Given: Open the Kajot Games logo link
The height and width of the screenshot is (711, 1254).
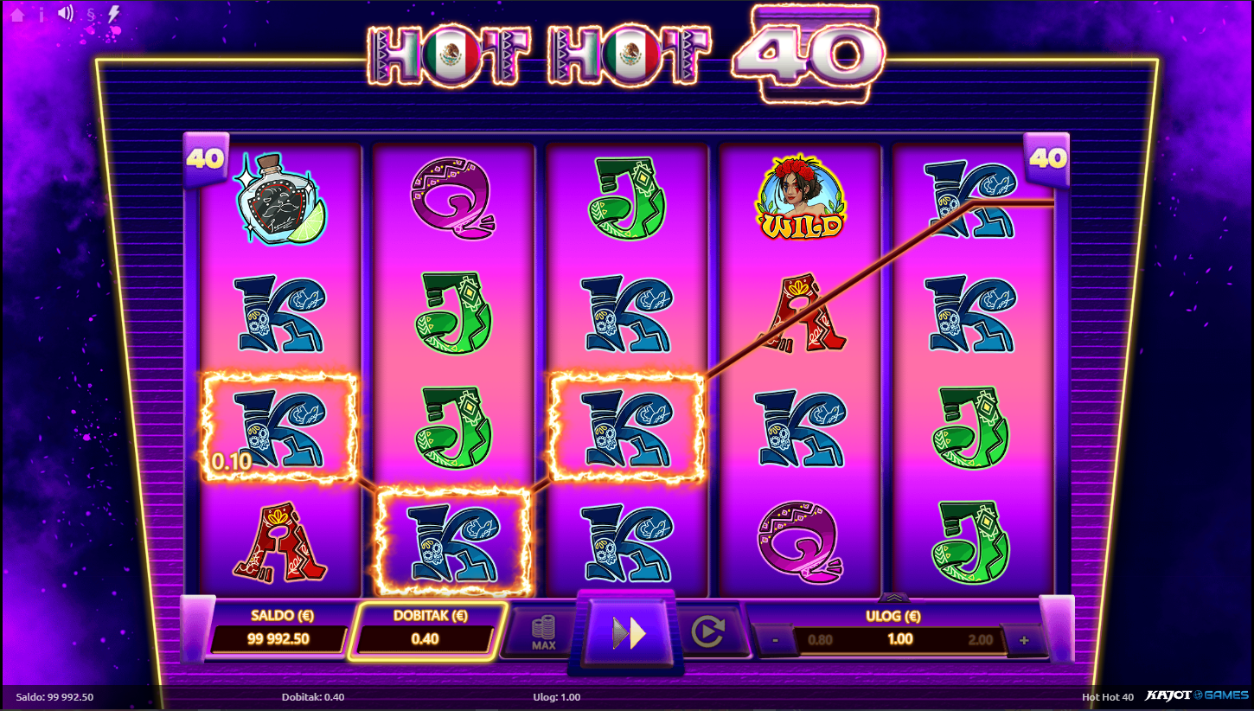Looking at the screenshot, I should click(x=1195, y=696).
